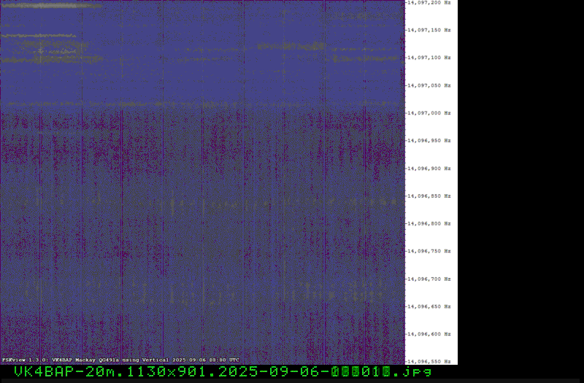Click the 14,097,000 Hz frequency label

[429, 113]
